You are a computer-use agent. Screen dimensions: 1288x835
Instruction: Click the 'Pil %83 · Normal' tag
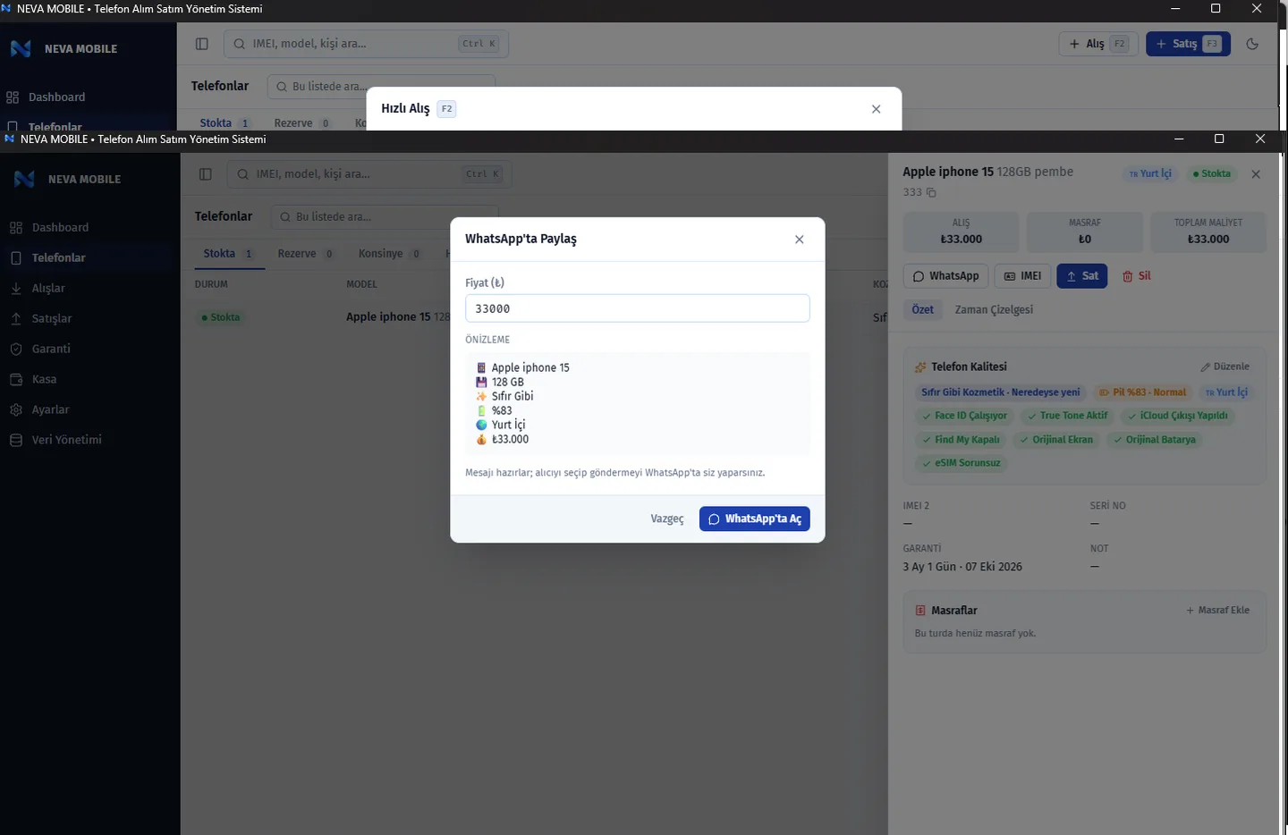(1142, 392)
